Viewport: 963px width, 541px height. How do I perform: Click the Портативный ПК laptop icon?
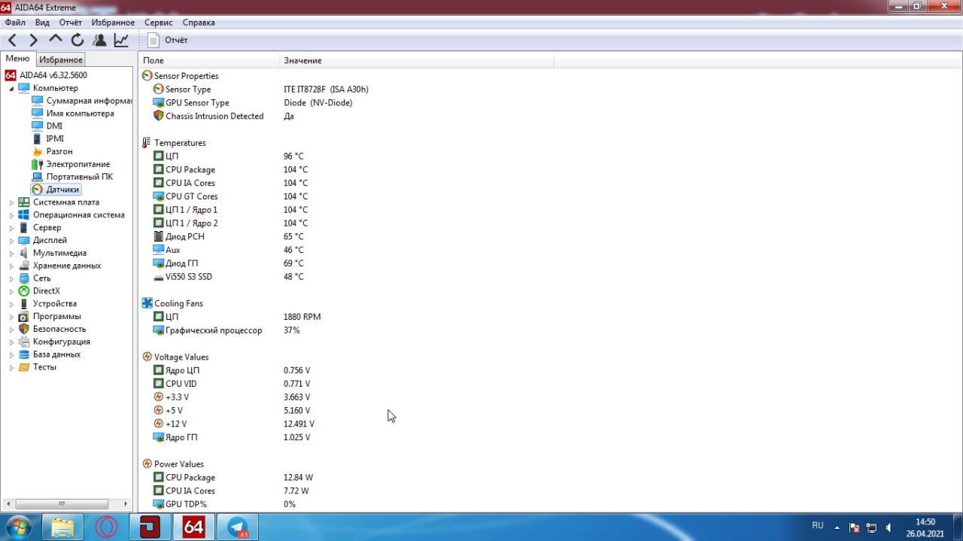pyautogui.click(x=38, y=177)
